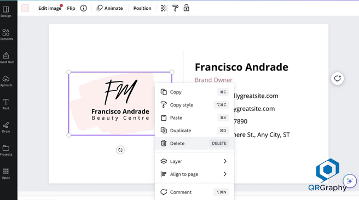Expand the Align to page submenu

coord(194,174)
